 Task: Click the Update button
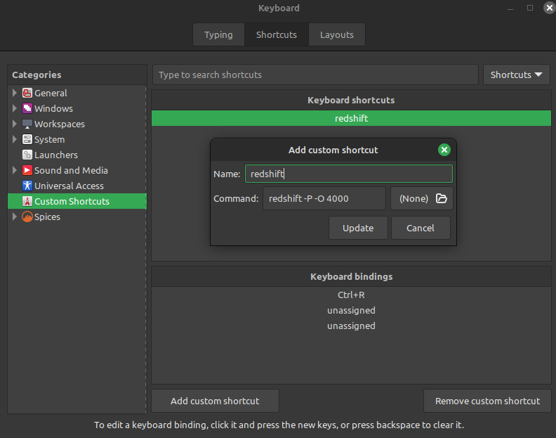(358, 228)
